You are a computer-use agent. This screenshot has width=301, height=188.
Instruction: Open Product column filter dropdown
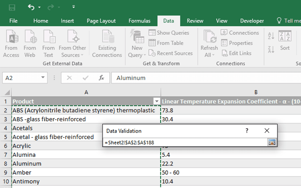[x=157, y=101]
